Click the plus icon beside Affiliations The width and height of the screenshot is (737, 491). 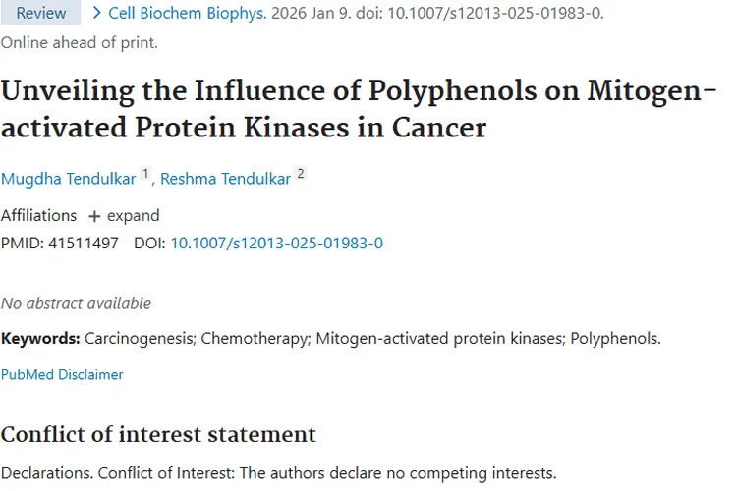pyautogui.click(x=94, y=216)
